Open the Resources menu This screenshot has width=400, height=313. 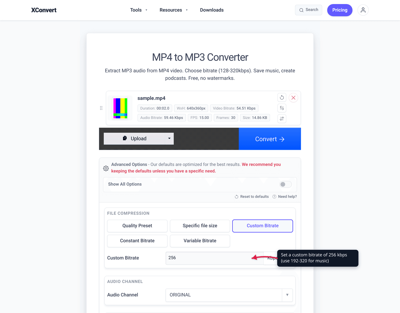click(x=171, y=10)
